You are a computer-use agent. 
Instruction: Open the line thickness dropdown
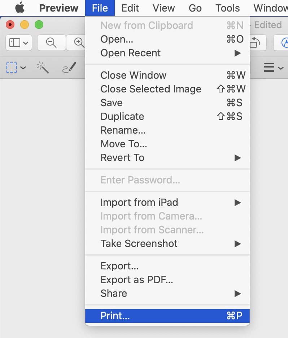click(274, 68)
